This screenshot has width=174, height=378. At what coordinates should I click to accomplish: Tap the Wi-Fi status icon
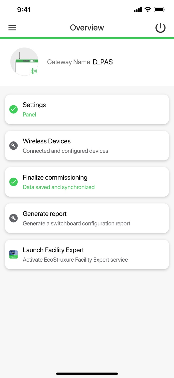(148, 10)
